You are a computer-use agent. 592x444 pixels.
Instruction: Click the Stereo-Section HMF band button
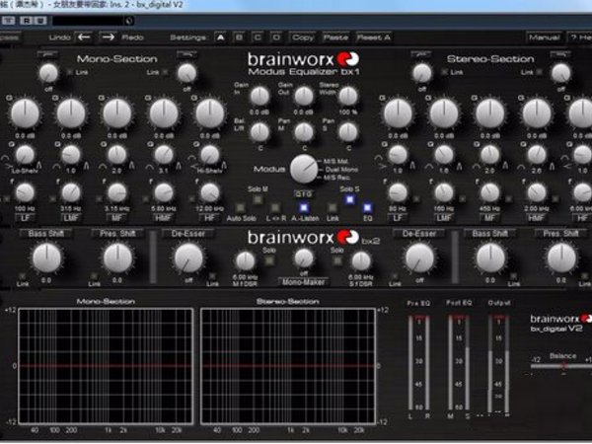click(x=537, y=217)
